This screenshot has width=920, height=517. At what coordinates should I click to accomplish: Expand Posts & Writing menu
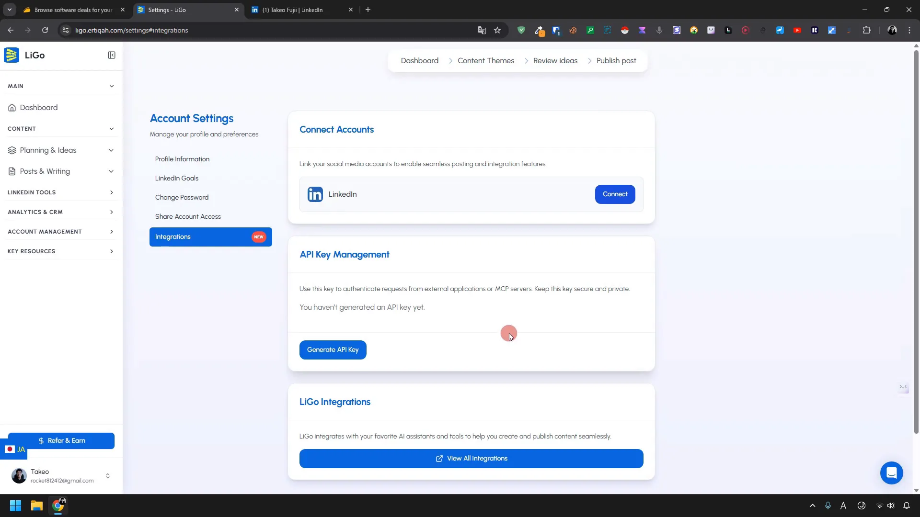(x=61, y=171)
